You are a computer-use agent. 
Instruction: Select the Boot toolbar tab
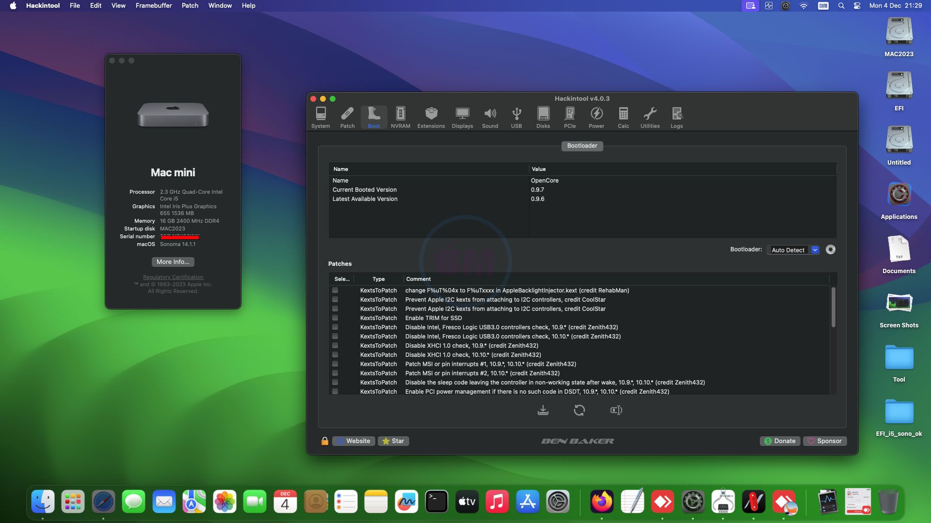(374, 118)
